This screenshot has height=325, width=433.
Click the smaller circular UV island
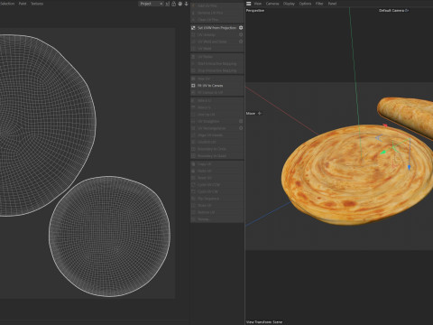click(x=109, y=237)
